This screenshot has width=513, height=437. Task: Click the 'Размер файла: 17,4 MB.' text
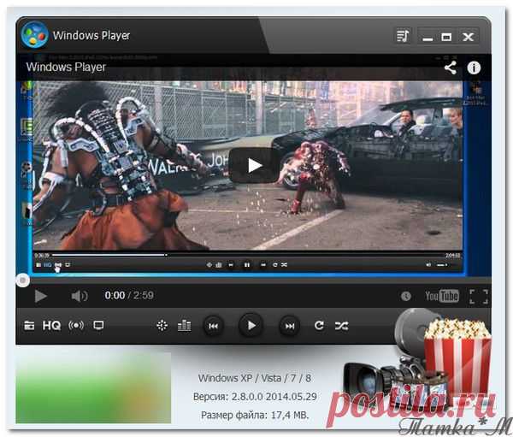(255, 415)
